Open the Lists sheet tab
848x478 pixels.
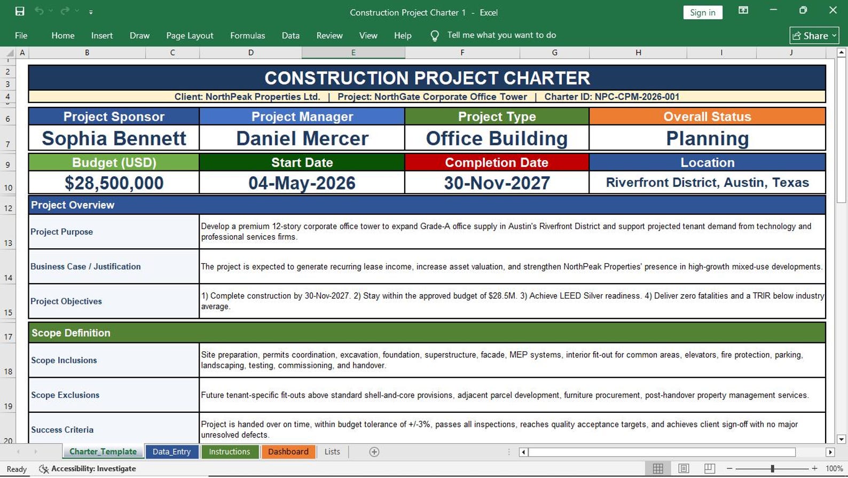point(332,452)
